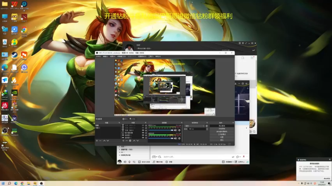
Task: Open the scene transition type dropdown
Action: point(195,126)
